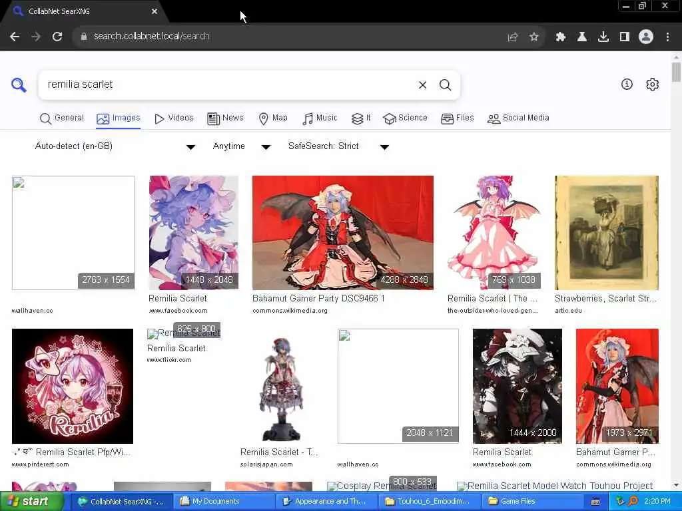Click the SearXNG magnifier logo
The image size is (682, 511).
click(19, 85)
